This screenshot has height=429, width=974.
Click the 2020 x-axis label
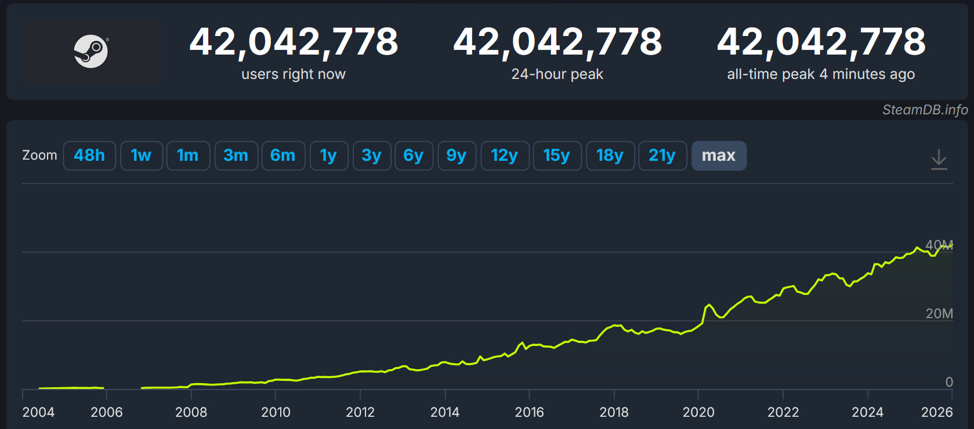[x=698, y=412]
